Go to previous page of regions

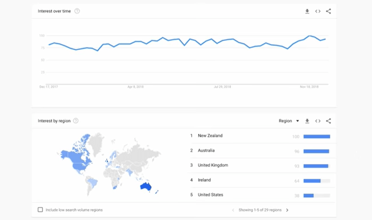tap(233, 210)
